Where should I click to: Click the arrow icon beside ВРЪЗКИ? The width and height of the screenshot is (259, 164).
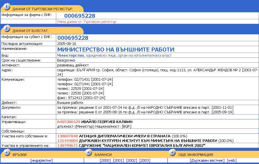(x=6, y=152)
